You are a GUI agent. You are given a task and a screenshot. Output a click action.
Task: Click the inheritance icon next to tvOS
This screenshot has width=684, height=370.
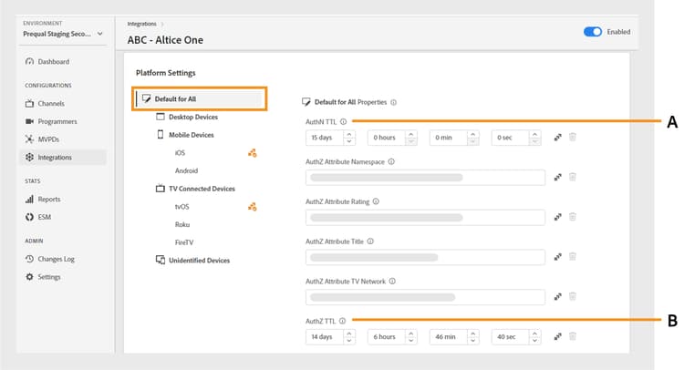point(252,206)
